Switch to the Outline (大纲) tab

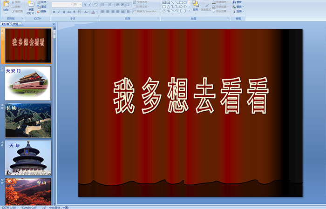click(15, 24)
